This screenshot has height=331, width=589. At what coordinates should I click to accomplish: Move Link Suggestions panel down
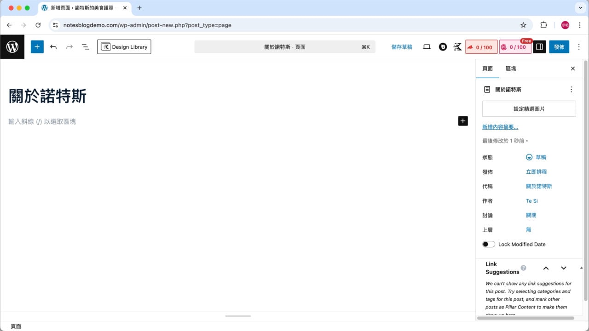tap(563, 268)
